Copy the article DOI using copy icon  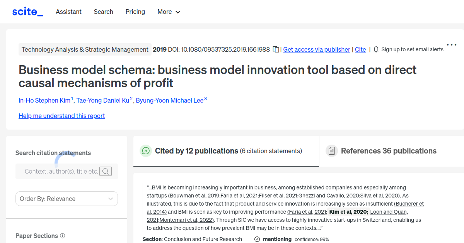(x=276, y=49)
